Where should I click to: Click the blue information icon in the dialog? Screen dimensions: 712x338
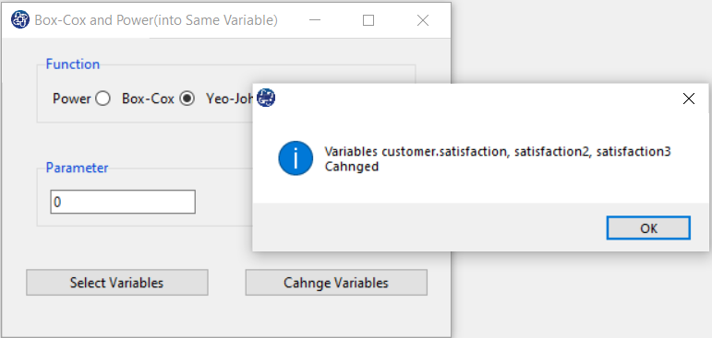point(296,158)
